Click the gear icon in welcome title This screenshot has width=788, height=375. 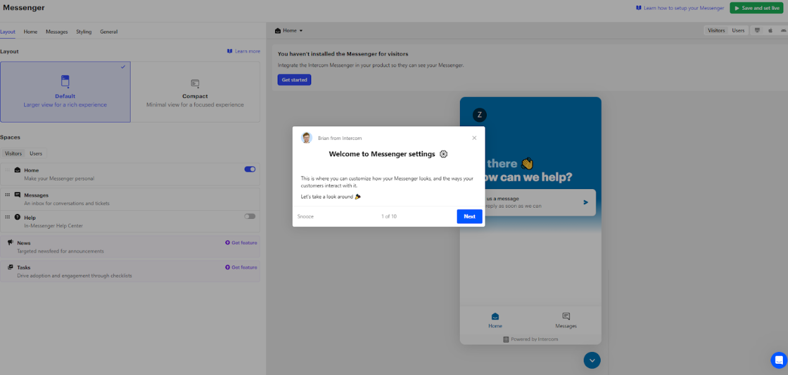443,154
